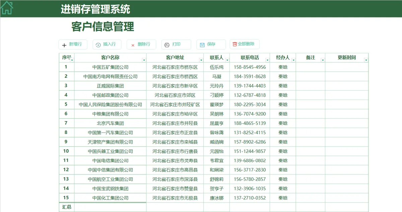The height and width of the screenshot is (212, 402).
Task: Save changes with 保存
Action: tap(211, 45)
